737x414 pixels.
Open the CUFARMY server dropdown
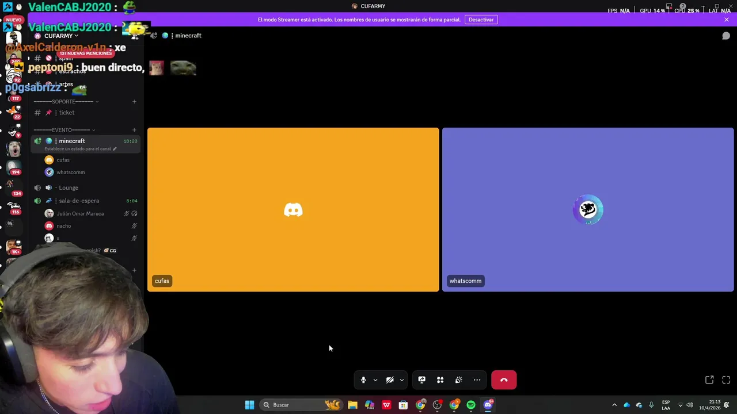(62, 36)
